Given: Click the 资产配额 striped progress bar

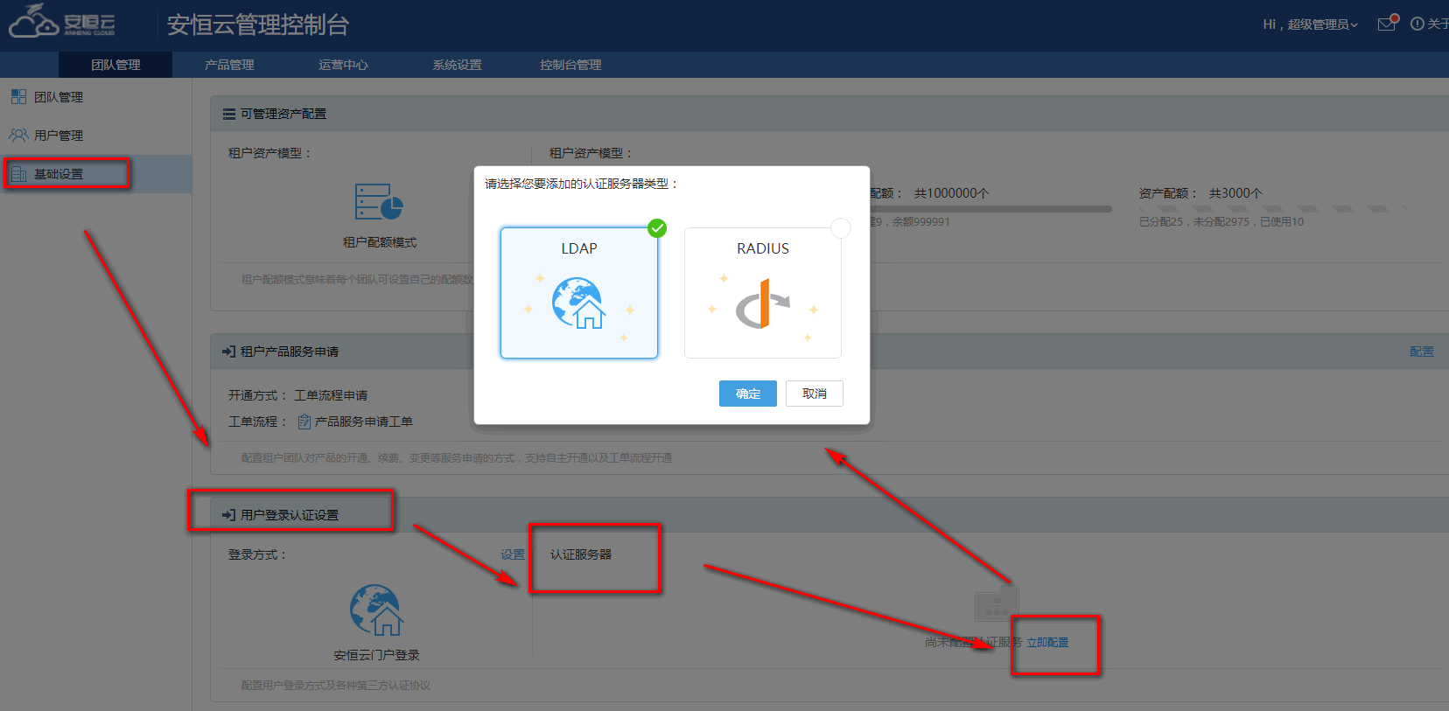Looking at the screenshot, I should 1273,209.
